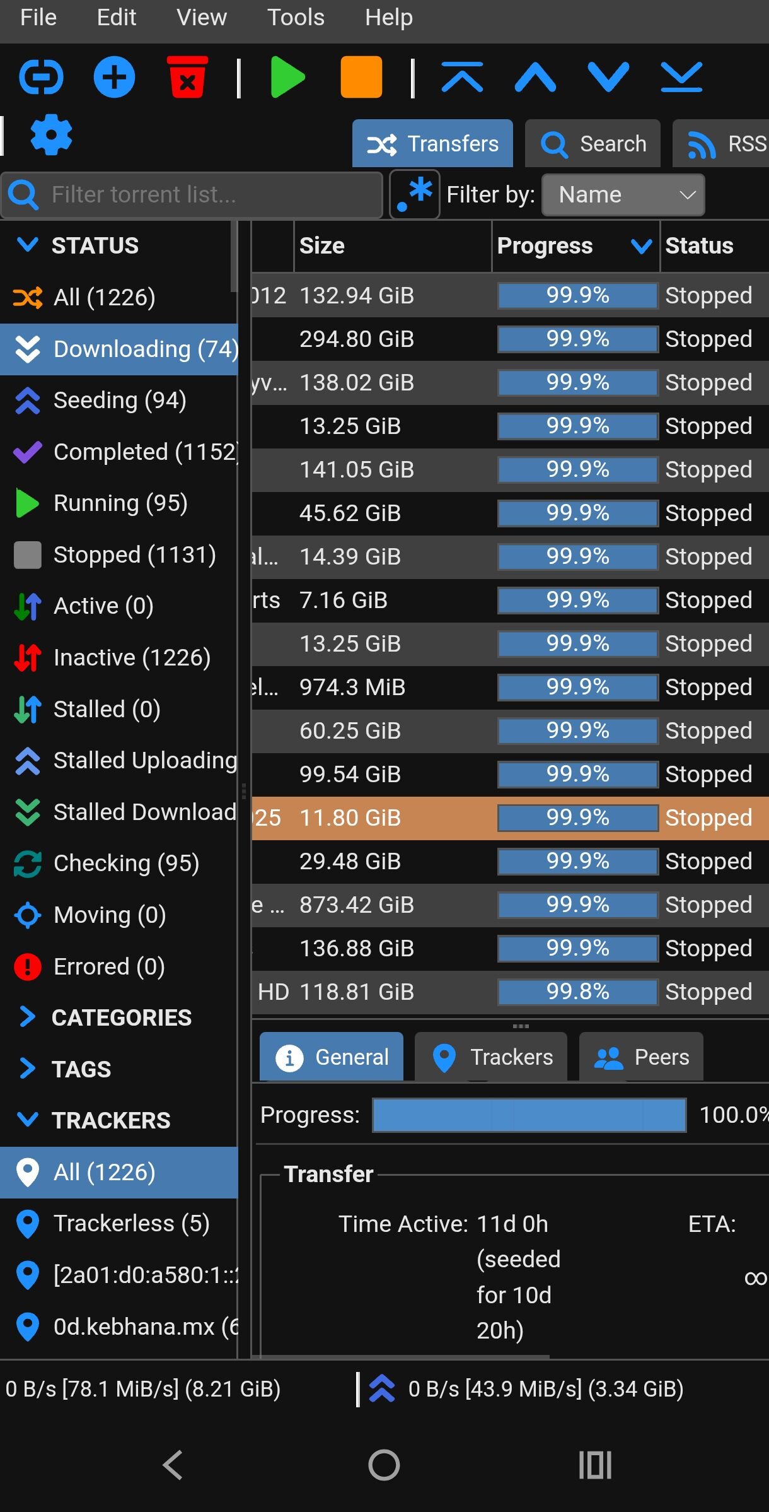Collapse the STATUS section
769x1512 pixels.
pos(28,245)
